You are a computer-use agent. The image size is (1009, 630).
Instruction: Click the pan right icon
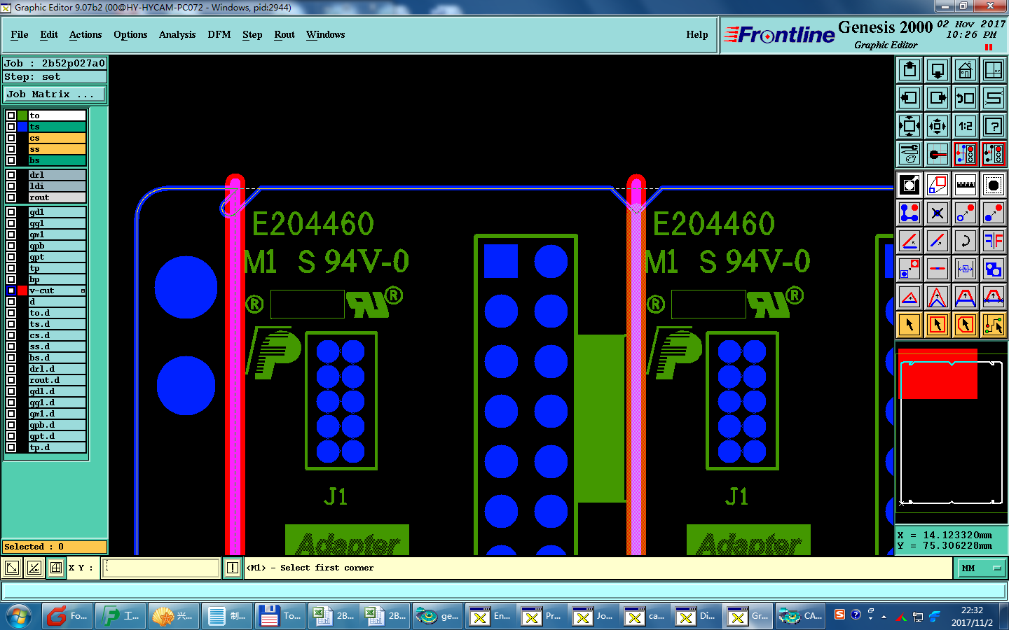[938, 98]
